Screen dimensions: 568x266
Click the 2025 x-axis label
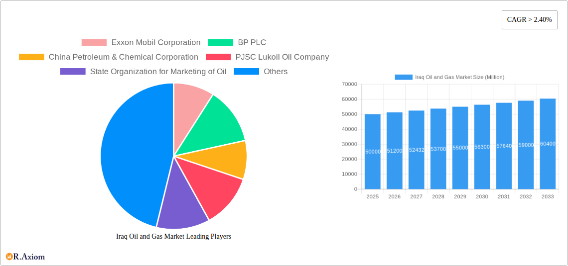point(373,196)
